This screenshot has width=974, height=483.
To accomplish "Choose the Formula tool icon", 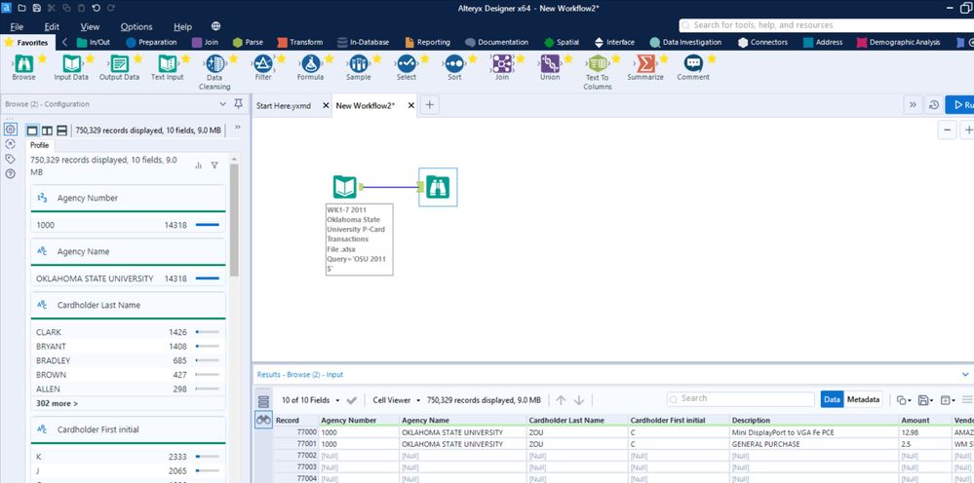I will [x=311, y=63].
